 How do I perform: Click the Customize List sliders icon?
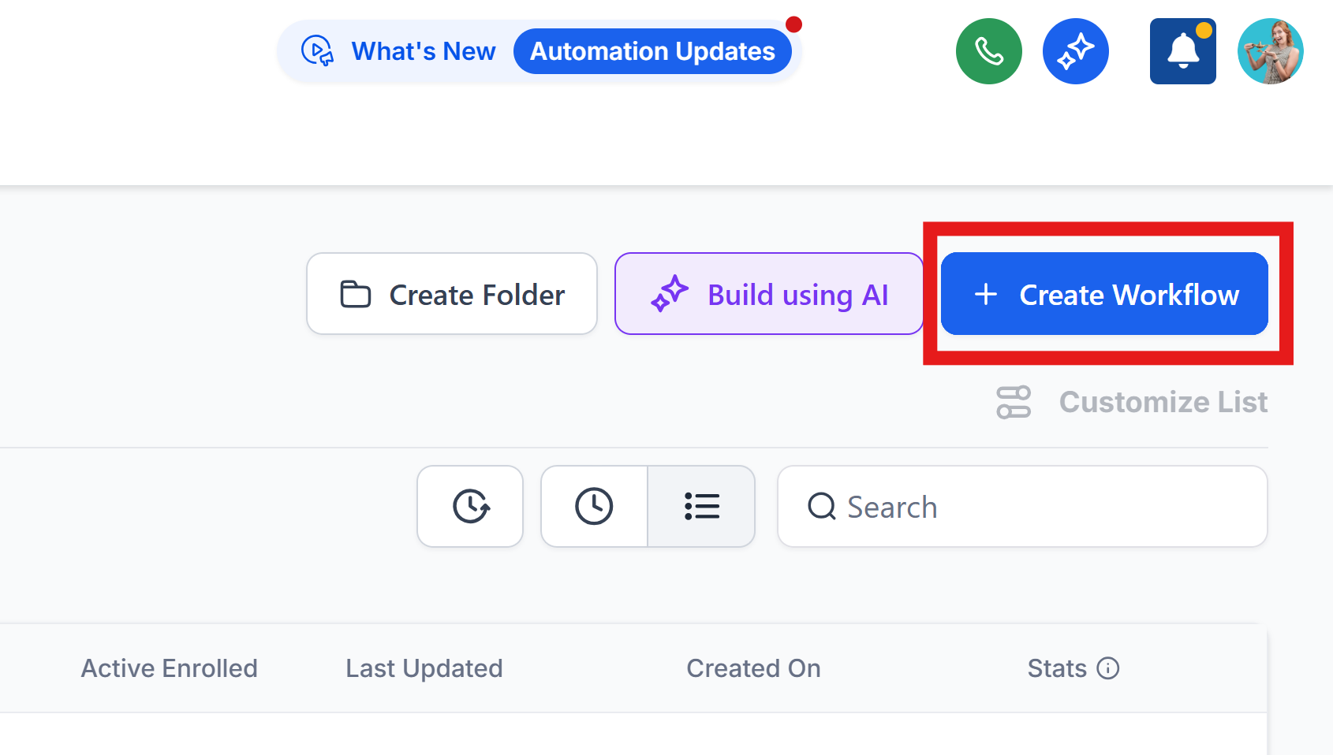(x=1014, y=402)
